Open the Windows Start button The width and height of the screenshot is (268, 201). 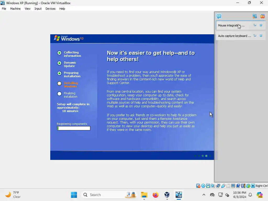pos(74,195)
